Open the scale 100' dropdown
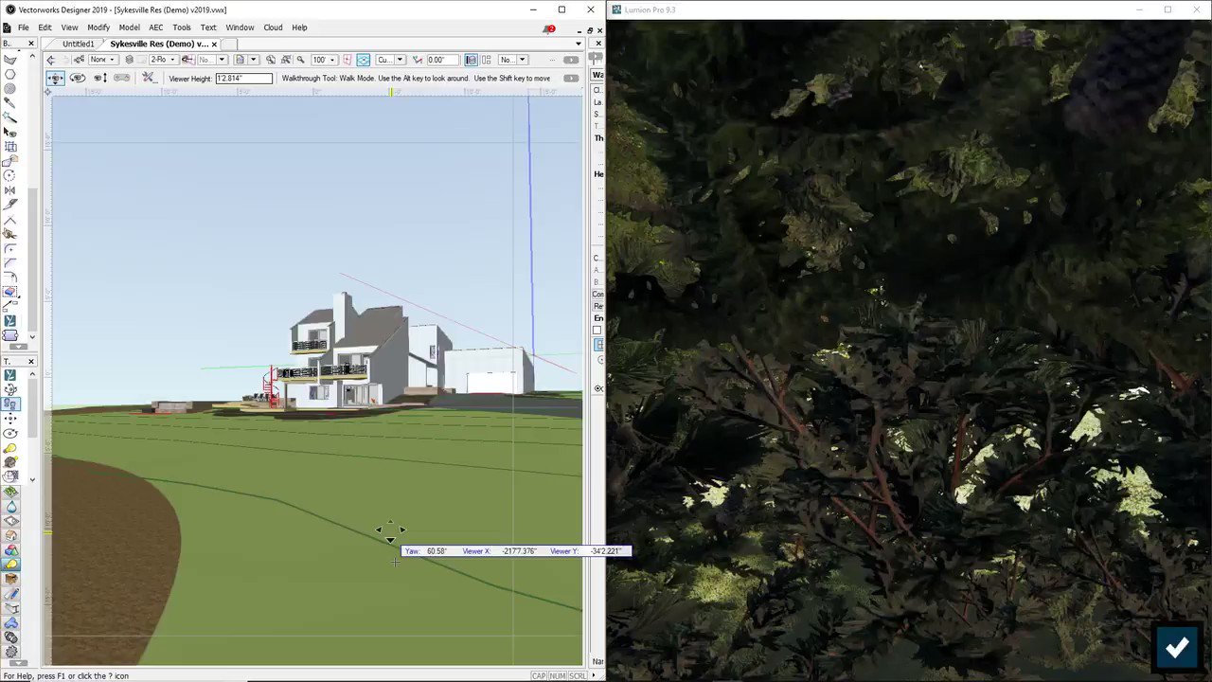Screen dimensions: 1212x682 (324, 60)
